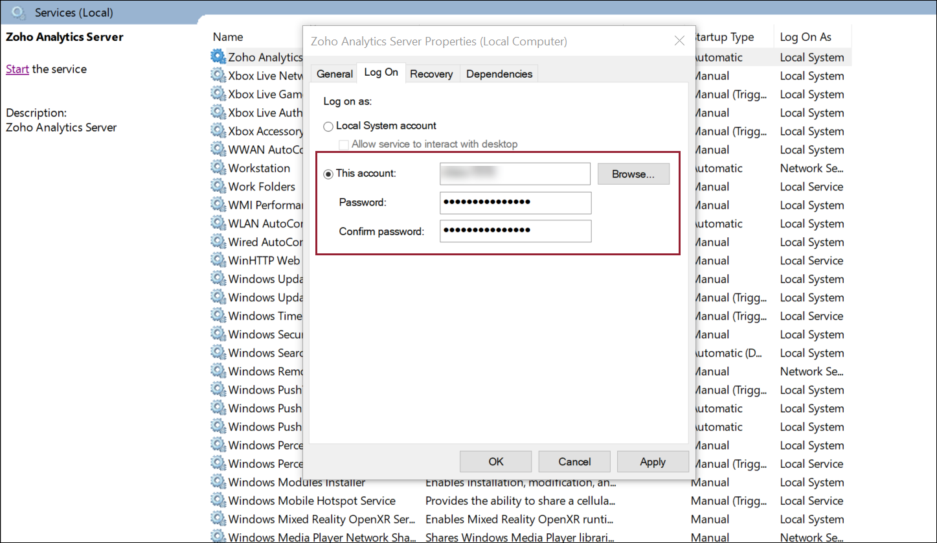Click the Windows Mixed Reality OpenXR Ser… name
Screen dimensions: 937x543
pos(322,520)
